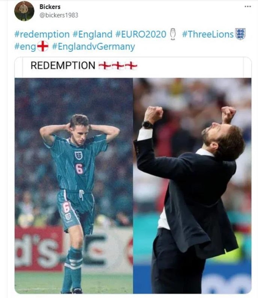
Task: Open the @bickers1983 handle link
Action: [59, 15]
